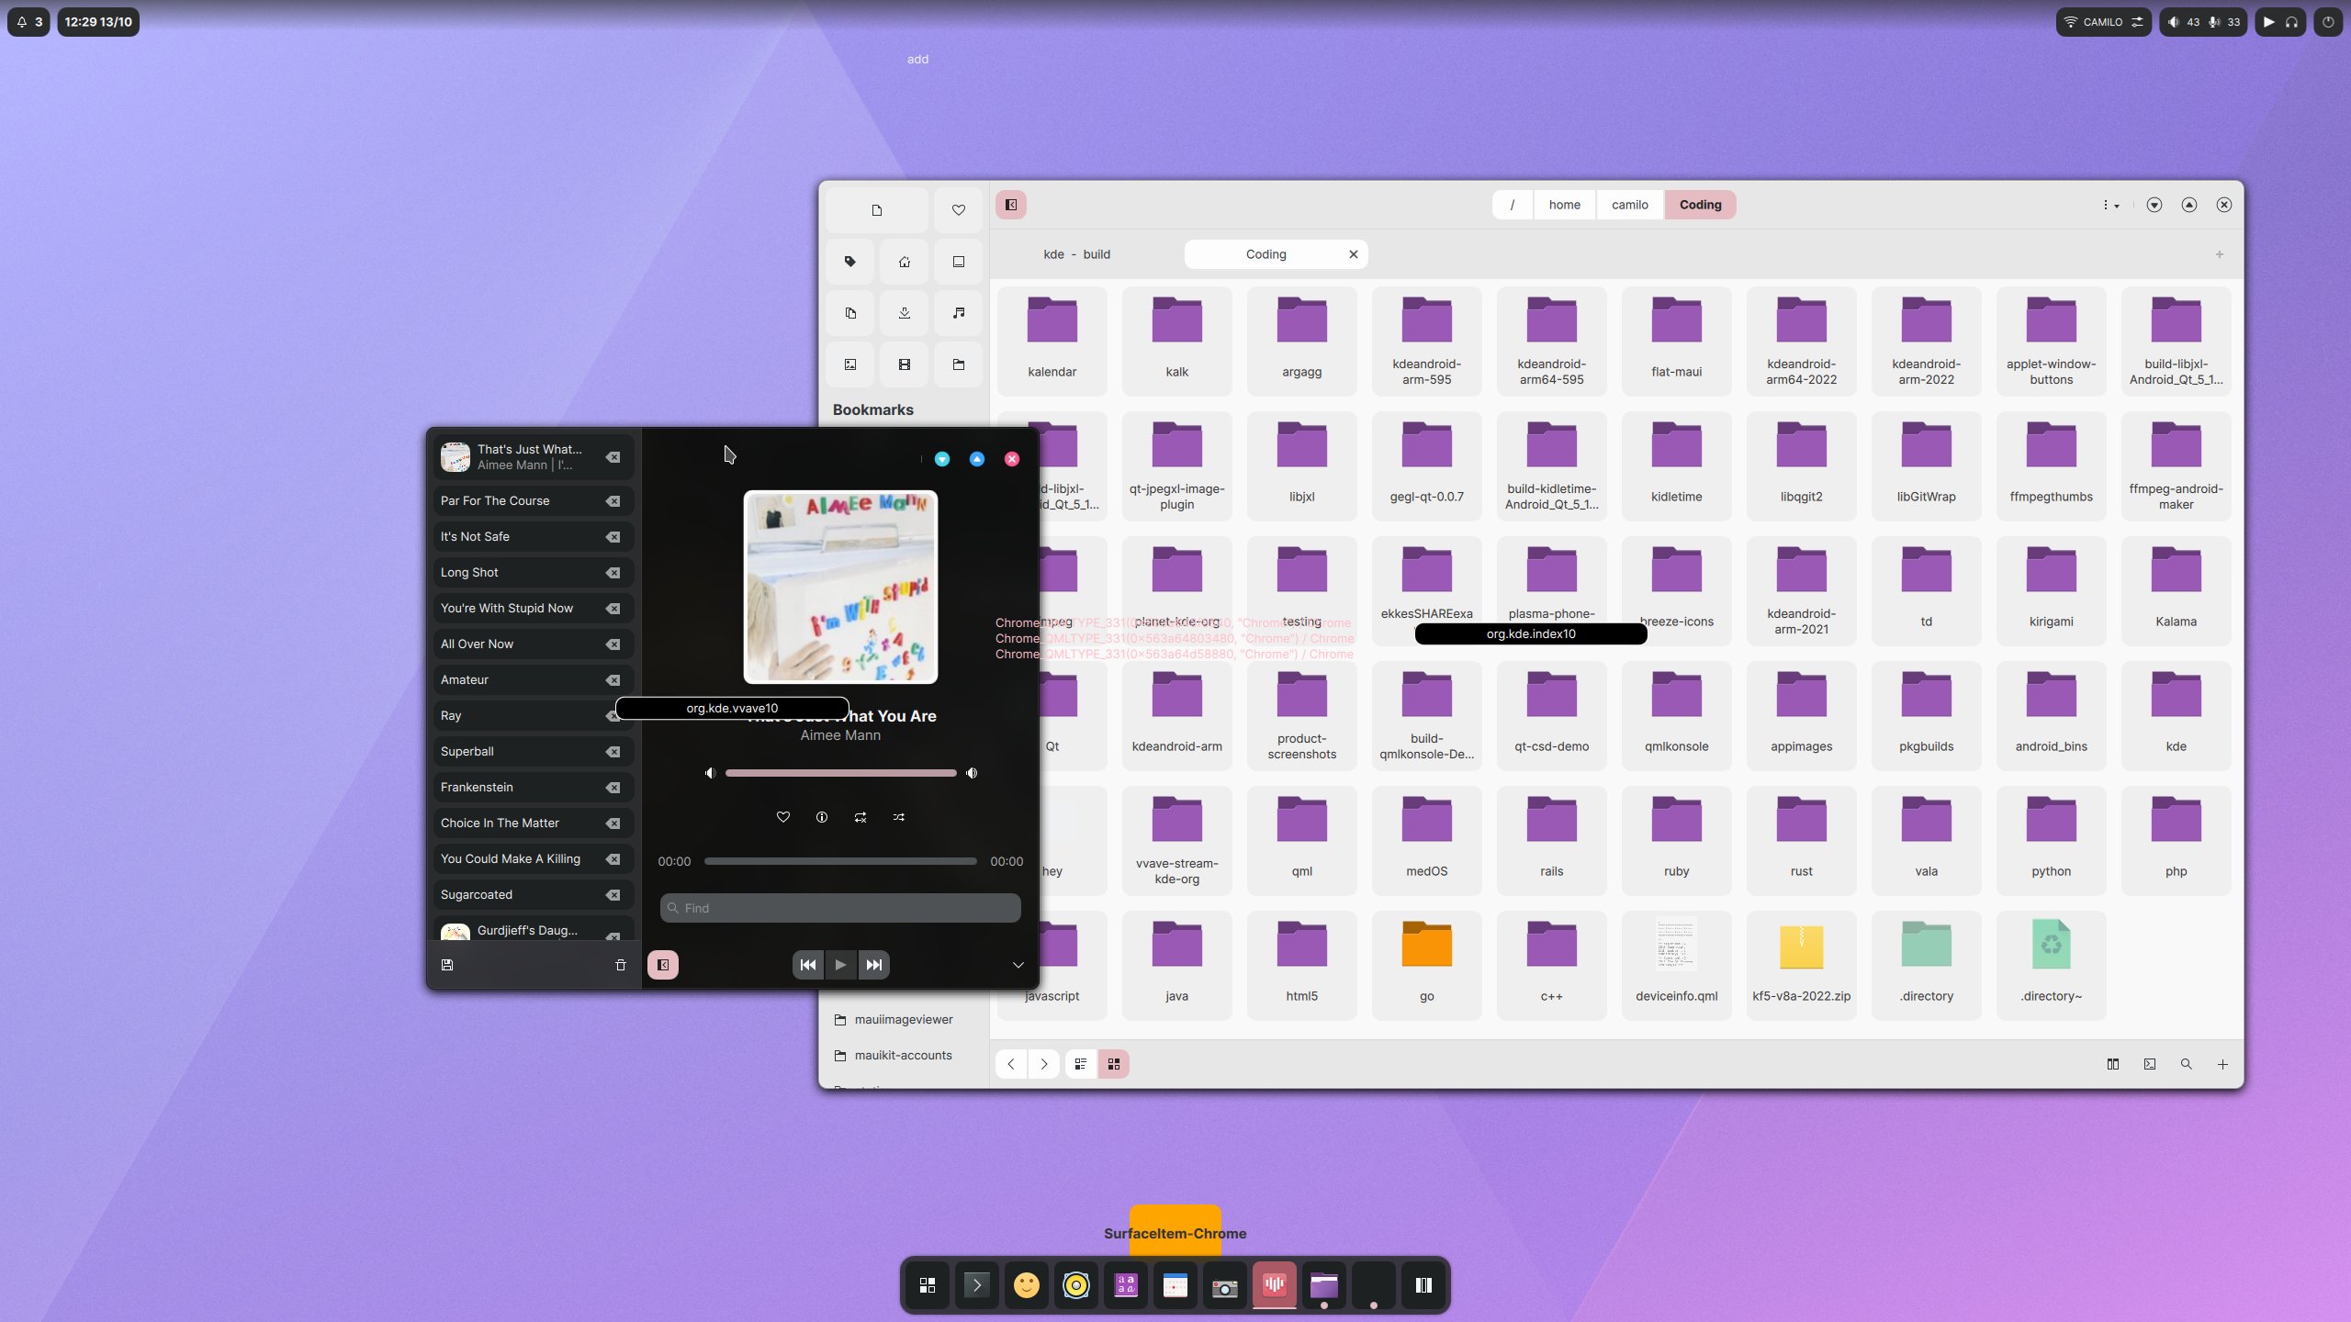
Task: Toggle the dock's right panel icon
Action: tap(1423, 1285)
